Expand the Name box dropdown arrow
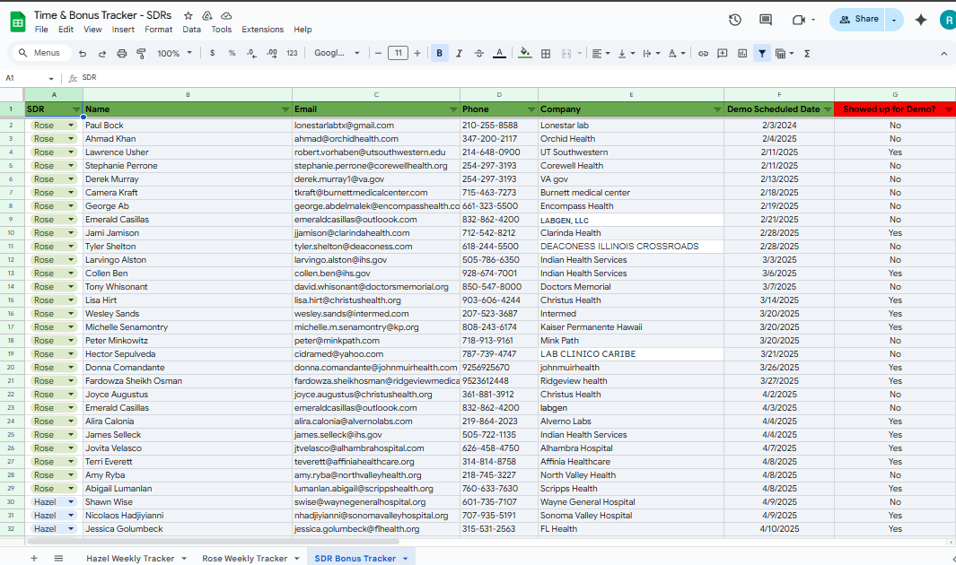956x565 pixels. (x=51, y=79)
